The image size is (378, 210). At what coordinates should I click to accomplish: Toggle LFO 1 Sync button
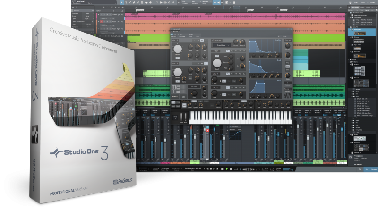click(224, 81)
